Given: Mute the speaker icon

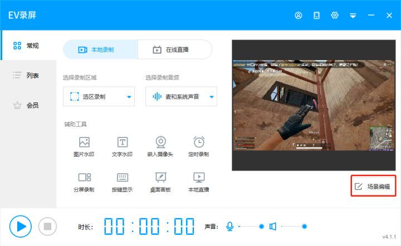Looking at the screenshot, I should [273, 227].
